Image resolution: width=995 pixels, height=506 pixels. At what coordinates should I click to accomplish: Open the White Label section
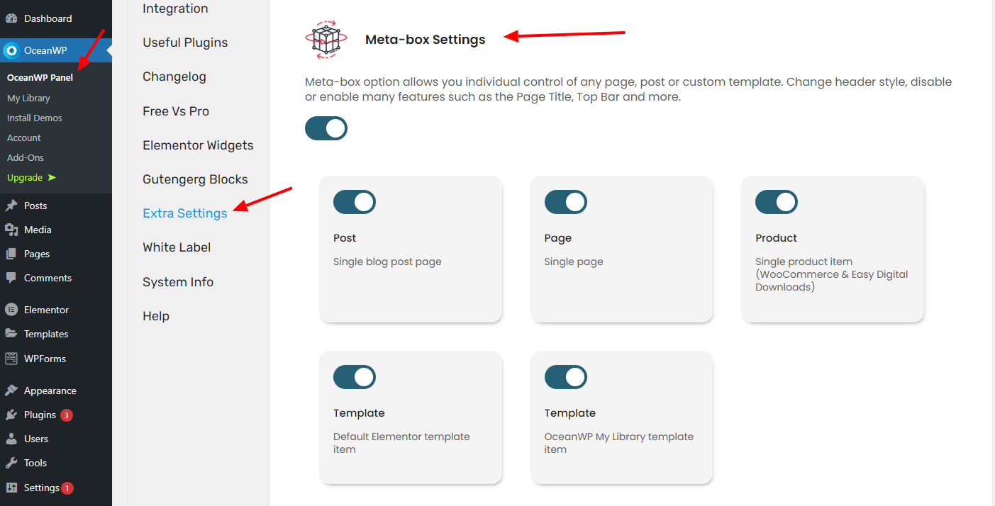(x=177, y=247)
